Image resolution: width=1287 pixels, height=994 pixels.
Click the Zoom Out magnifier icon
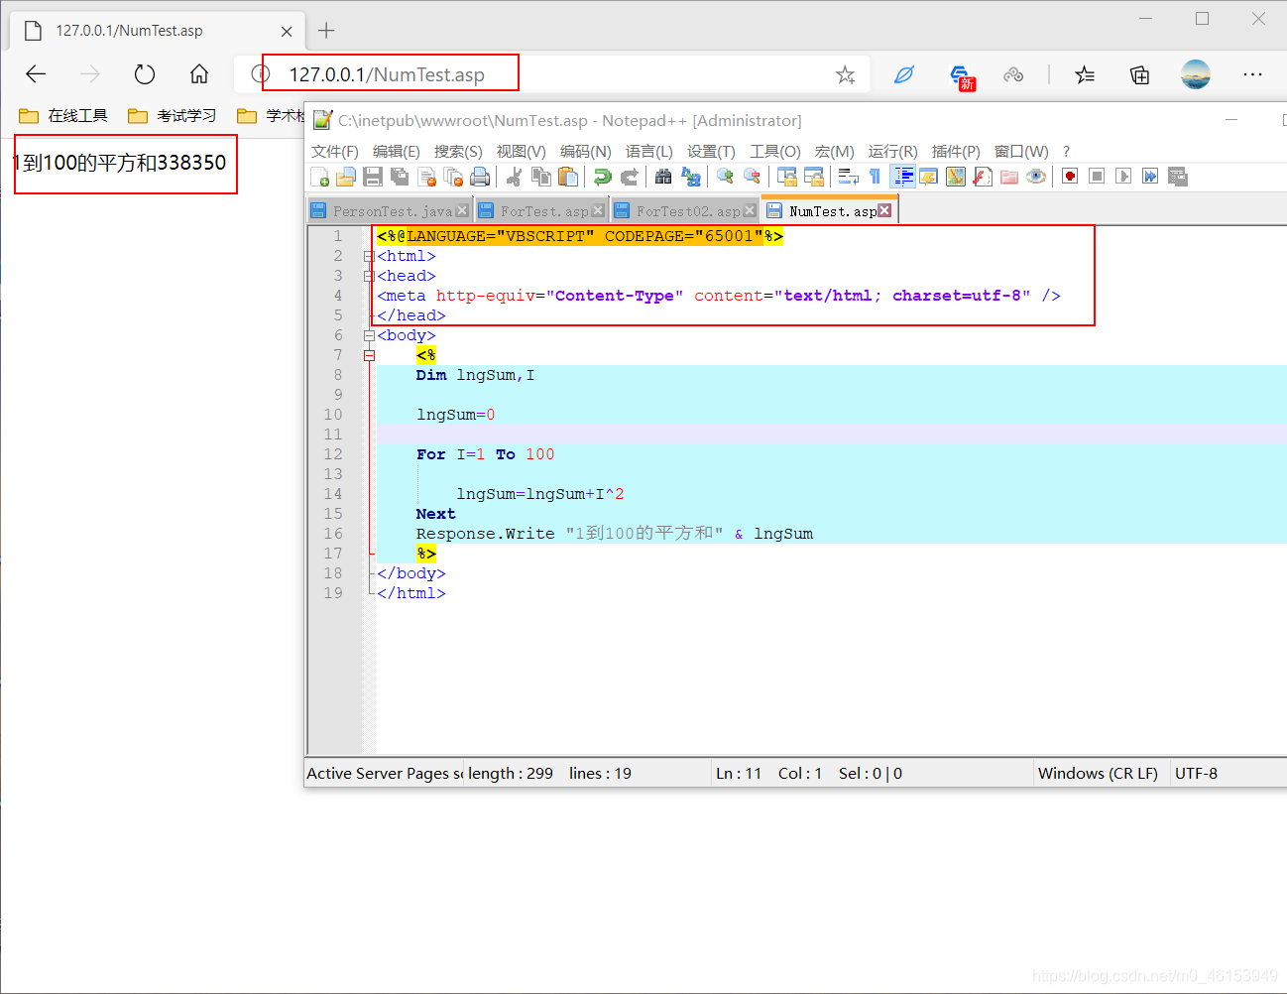(x=752, y=177)
